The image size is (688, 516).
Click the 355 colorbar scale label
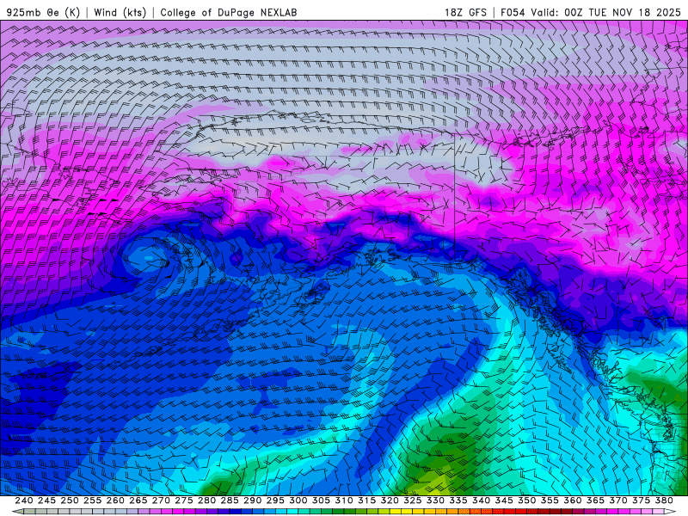[550, 501]
